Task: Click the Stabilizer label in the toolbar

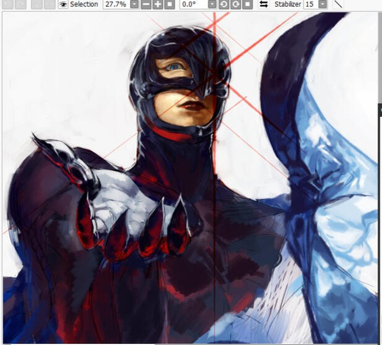Action: pos(287,4)
